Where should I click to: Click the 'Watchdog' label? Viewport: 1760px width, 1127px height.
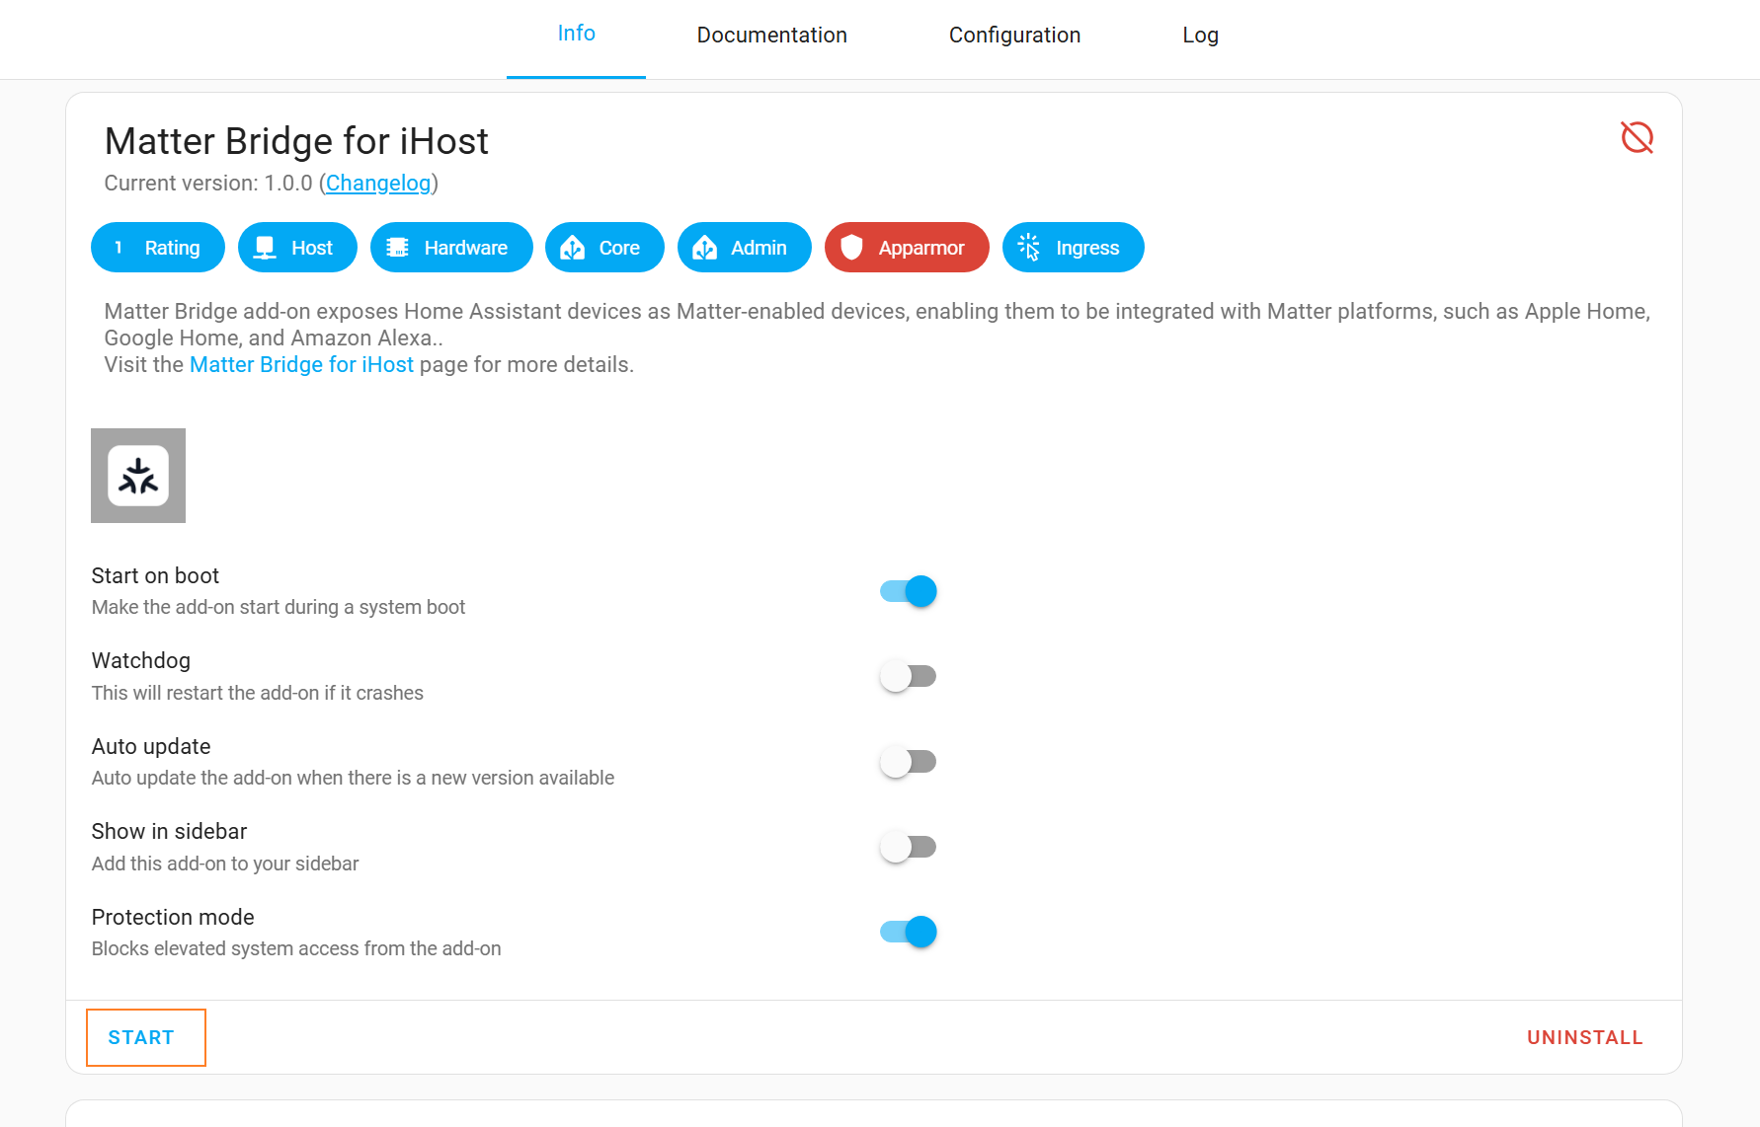[x=141, y=660]
